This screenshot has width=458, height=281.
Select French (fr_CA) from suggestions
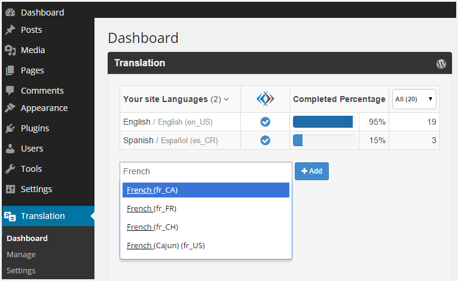click(x=206, y=190)
